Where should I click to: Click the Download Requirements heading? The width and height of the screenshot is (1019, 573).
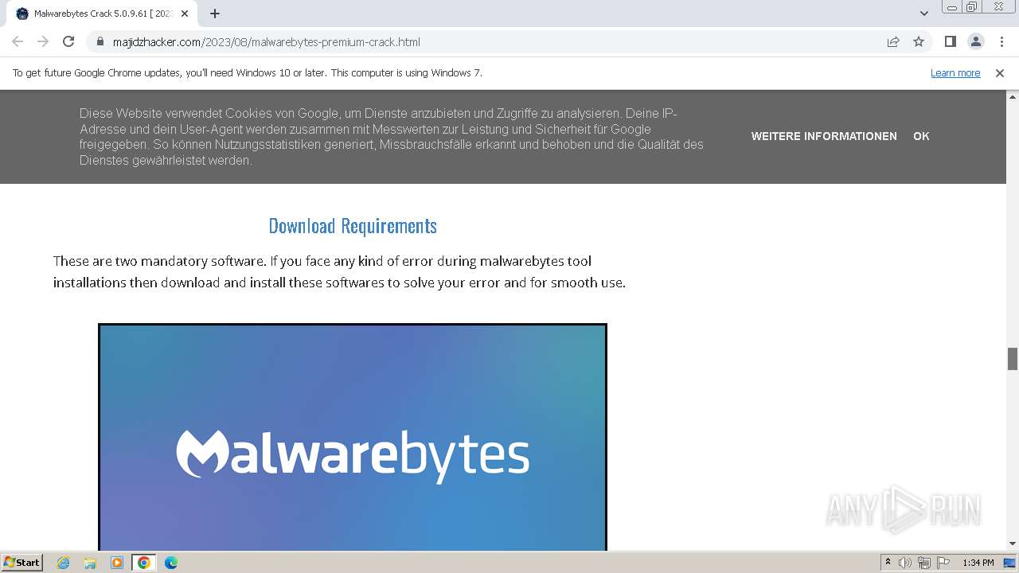(x=353, y=226)
